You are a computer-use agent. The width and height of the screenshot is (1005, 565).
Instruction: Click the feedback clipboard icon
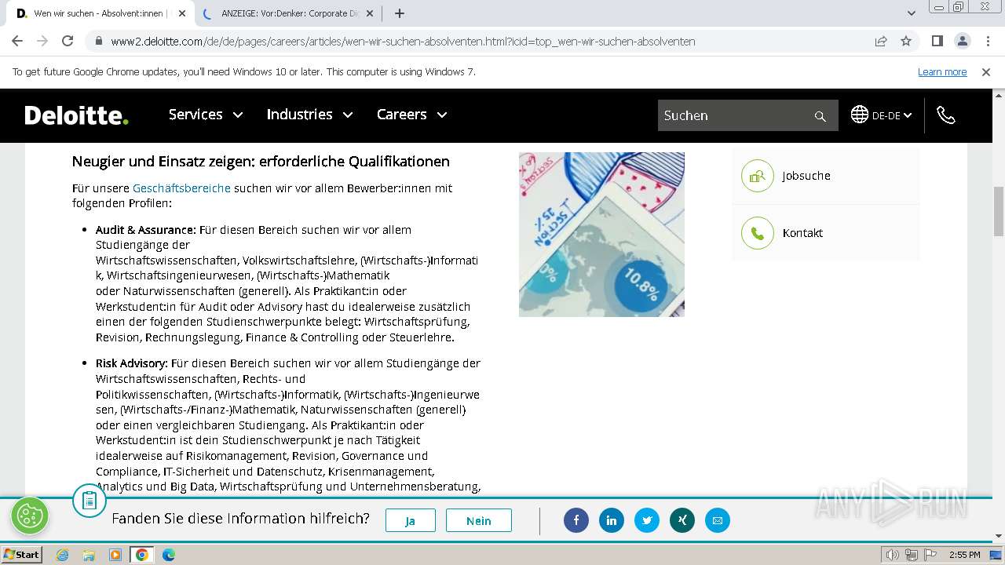coord(90,501)
